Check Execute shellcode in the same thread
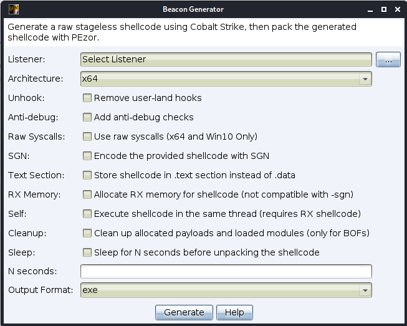The height and width of the screenshot is (326, 407). tap(87, 214)
